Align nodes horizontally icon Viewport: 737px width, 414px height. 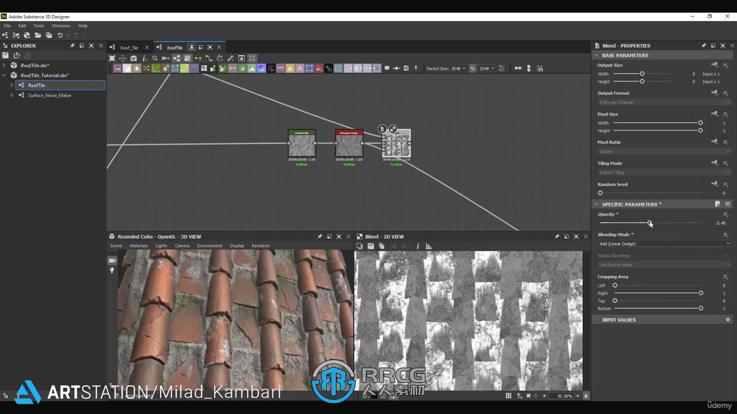pyautogui.click(x=518, y=68)
